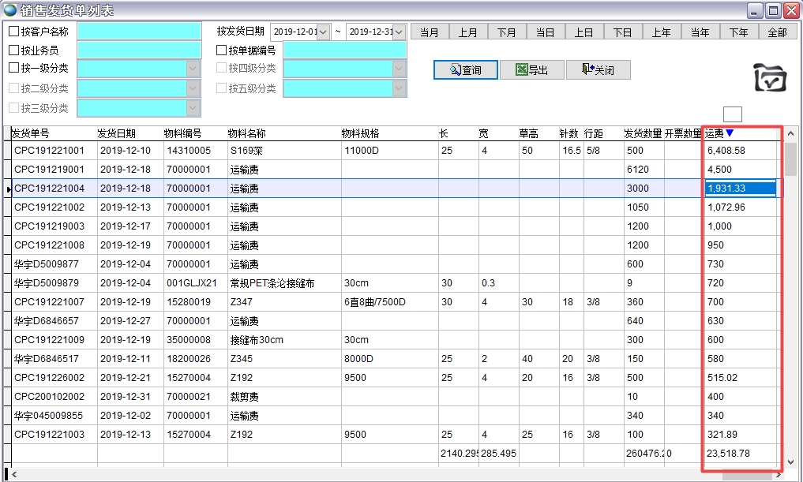
Task: Export the list with 导出 button
Action: pos(531,70)
